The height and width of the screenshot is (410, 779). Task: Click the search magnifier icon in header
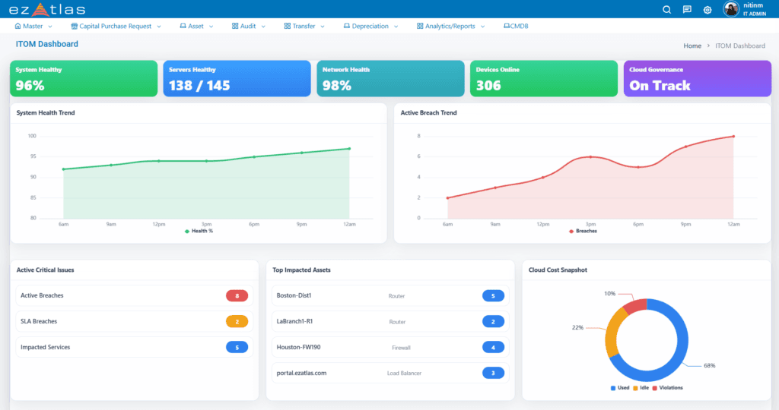pos(667,9)
